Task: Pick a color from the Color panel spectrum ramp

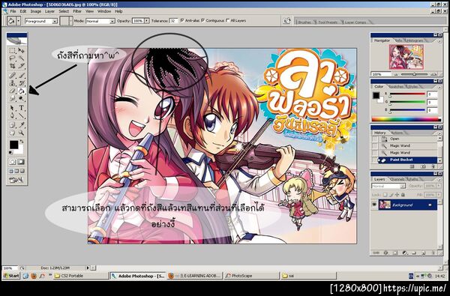Action: click(x=406, y=119)
